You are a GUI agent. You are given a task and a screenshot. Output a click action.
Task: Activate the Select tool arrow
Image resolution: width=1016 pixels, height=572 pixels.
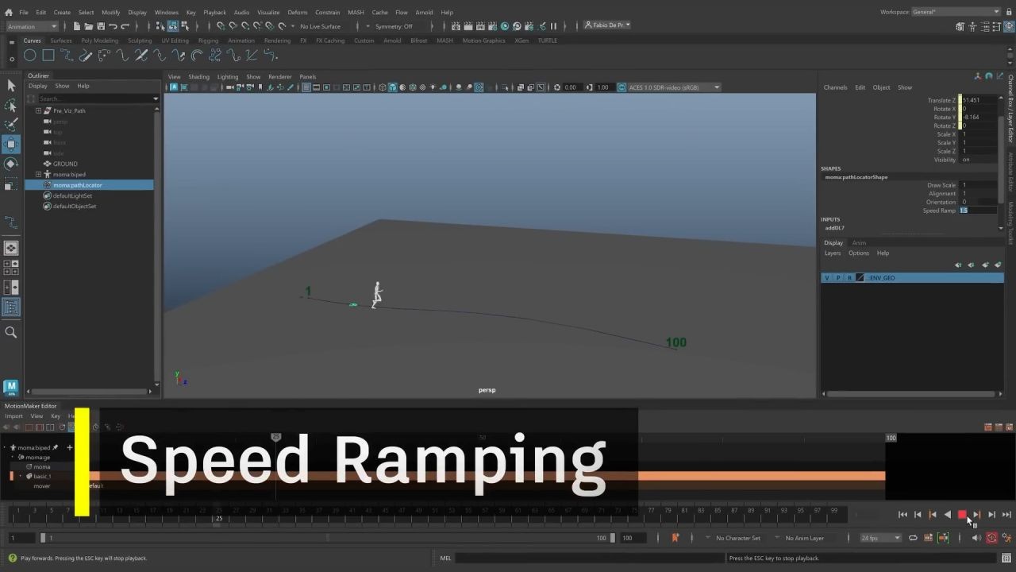(11, 85)
